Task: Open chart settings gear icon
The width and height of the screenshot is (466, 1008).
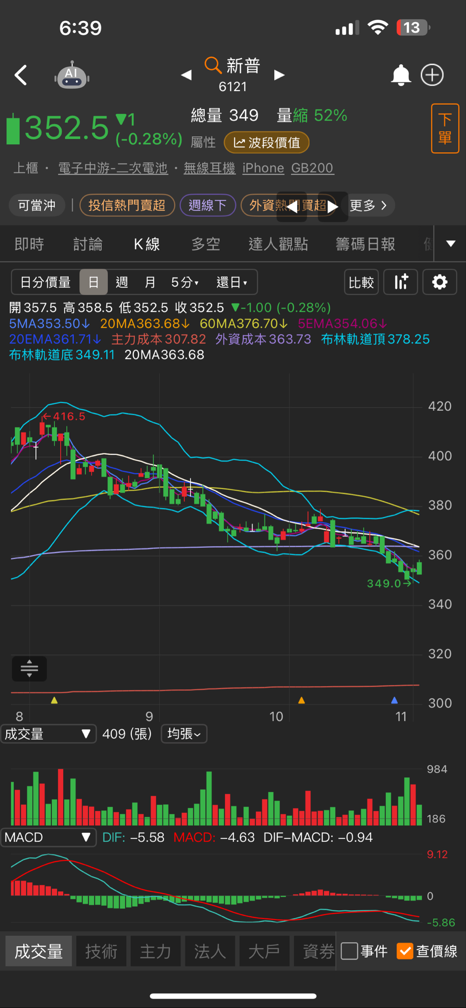Action: point(439,282)
